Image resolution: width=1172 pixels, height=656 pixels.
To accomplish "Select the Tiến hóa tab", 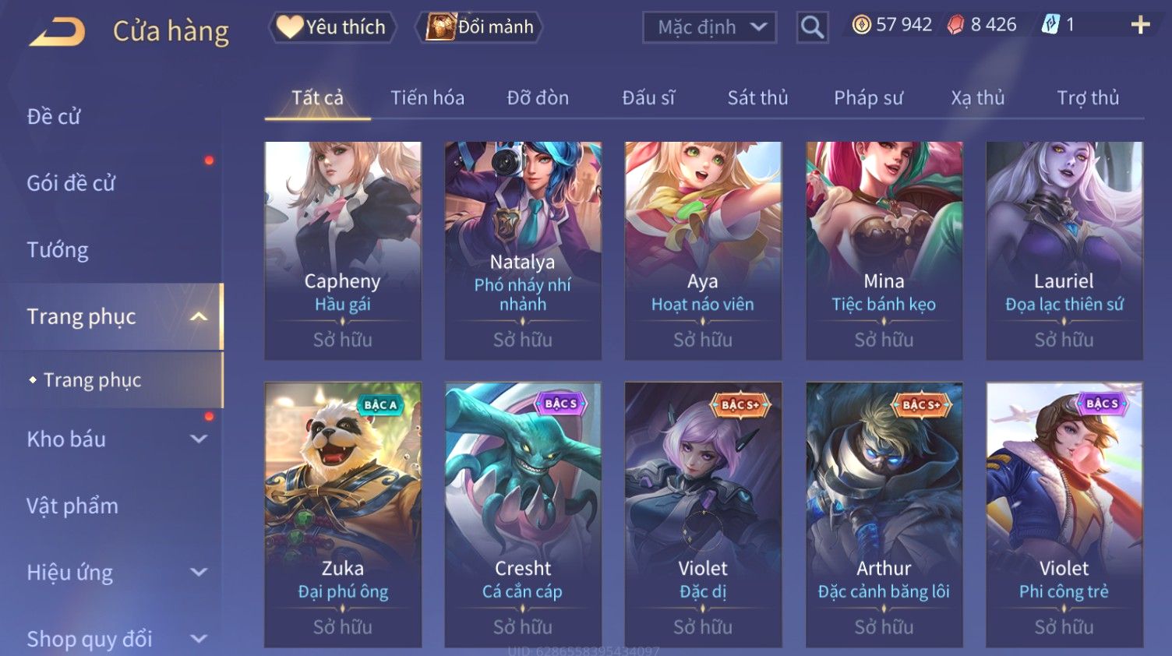I will (427, 98).
